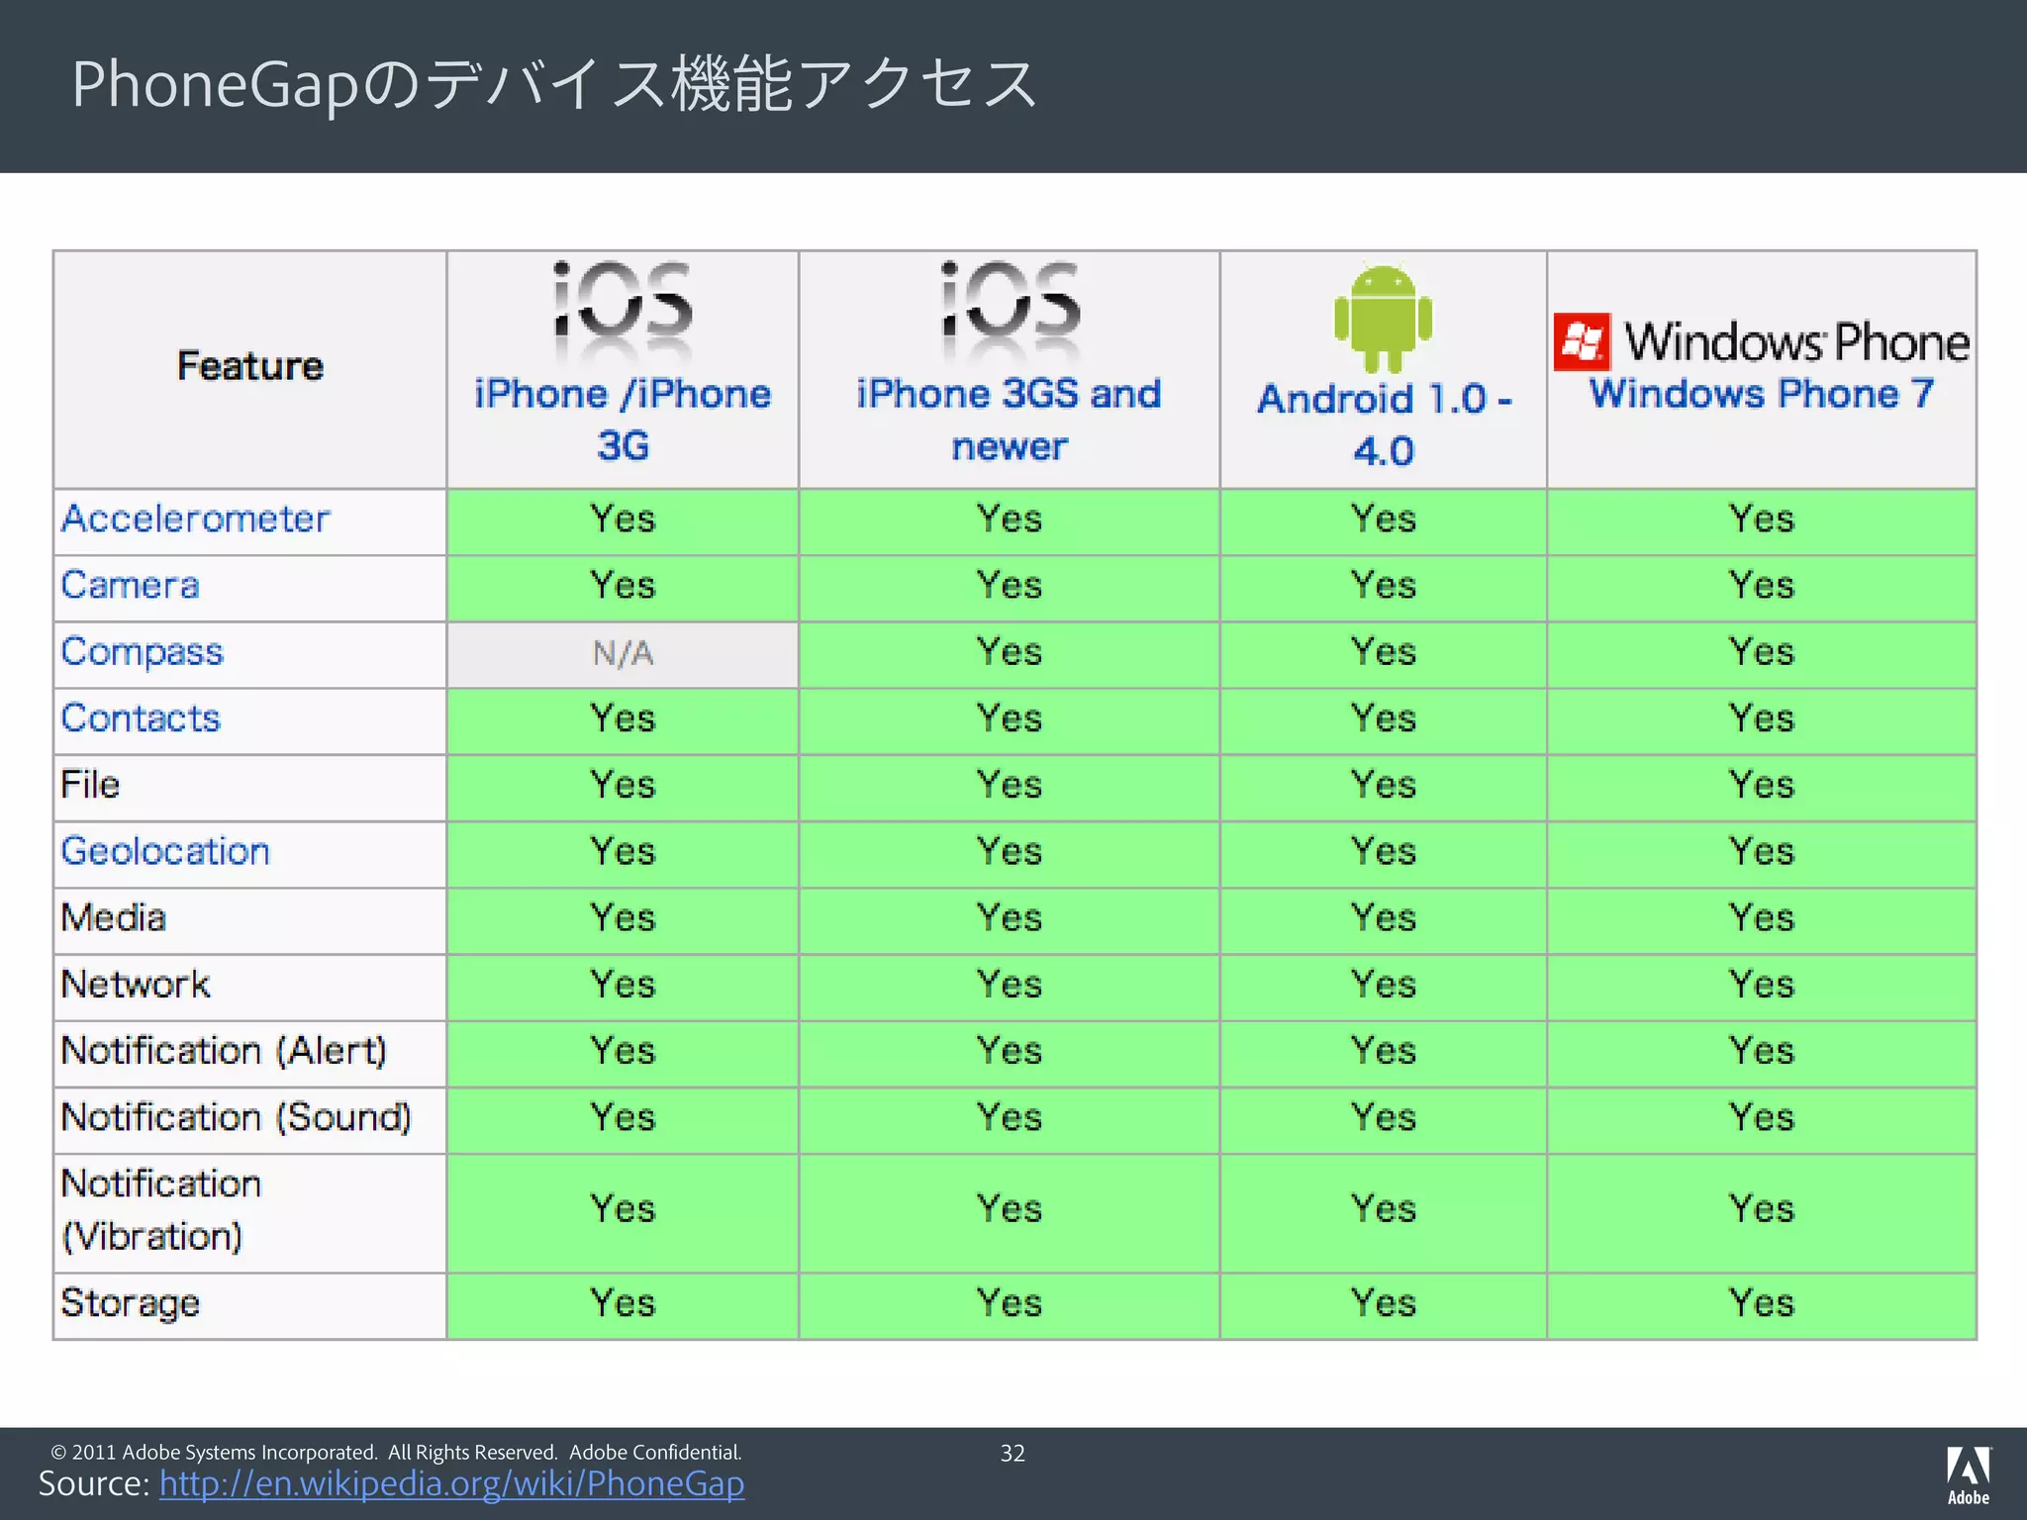The height and width of the screenshot is (1520, 2027).
Task: Click the Windows Phone 7 header link
Action: [1762, 394]
